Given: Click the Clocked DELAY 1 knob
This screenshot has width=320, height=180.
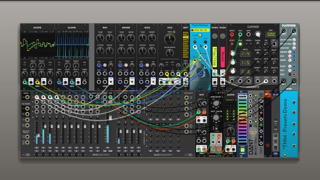Looking at the screenshot, I should click(x=274, y=53).
